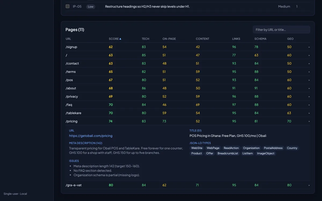Click the ReadAction JSON-LD tag
Image resolution: width=322 pixels, height=201 pixels.
pyautogui.click(x=231, y=148)
